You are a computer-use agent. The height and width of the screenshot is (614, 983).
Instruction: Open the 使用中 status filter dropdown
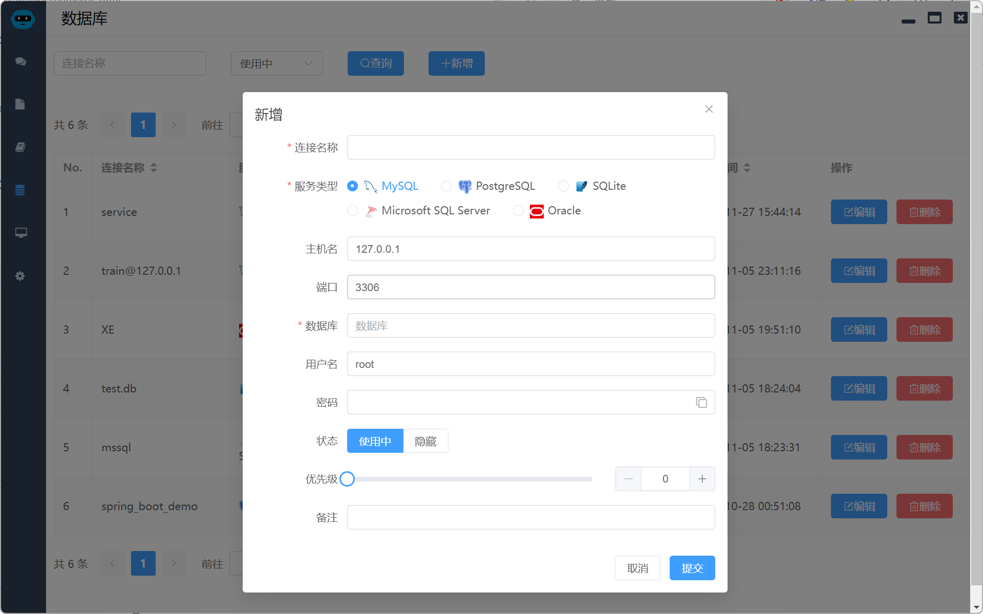point(276,63)
